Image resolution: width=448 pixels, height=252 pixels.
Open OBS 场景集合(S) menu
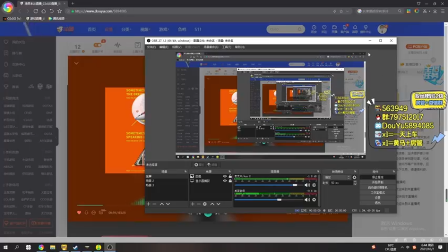point(211,47)
